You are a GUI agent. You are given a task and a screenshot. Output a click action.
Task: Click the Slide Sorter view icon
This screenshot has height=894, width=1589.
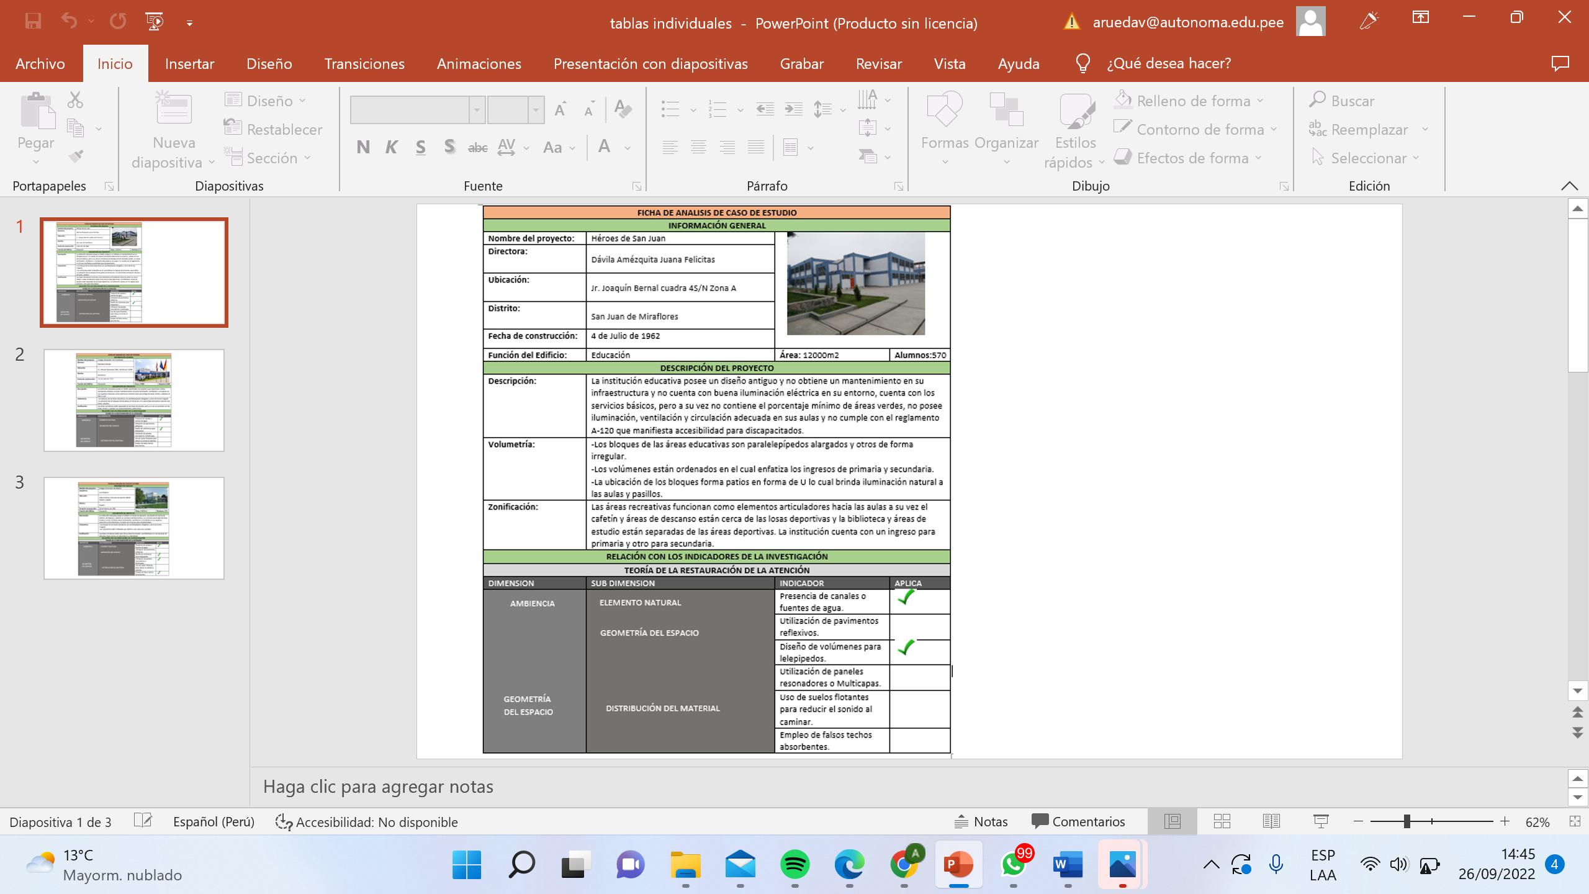1222,821
